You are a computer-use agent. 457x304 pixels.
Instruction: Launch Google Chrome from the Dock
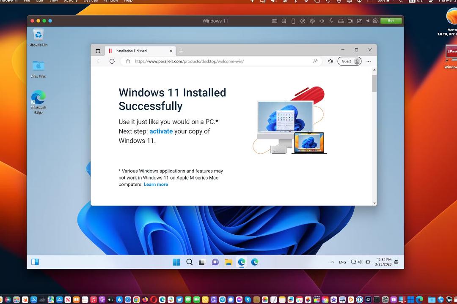(x=136, y=300)
